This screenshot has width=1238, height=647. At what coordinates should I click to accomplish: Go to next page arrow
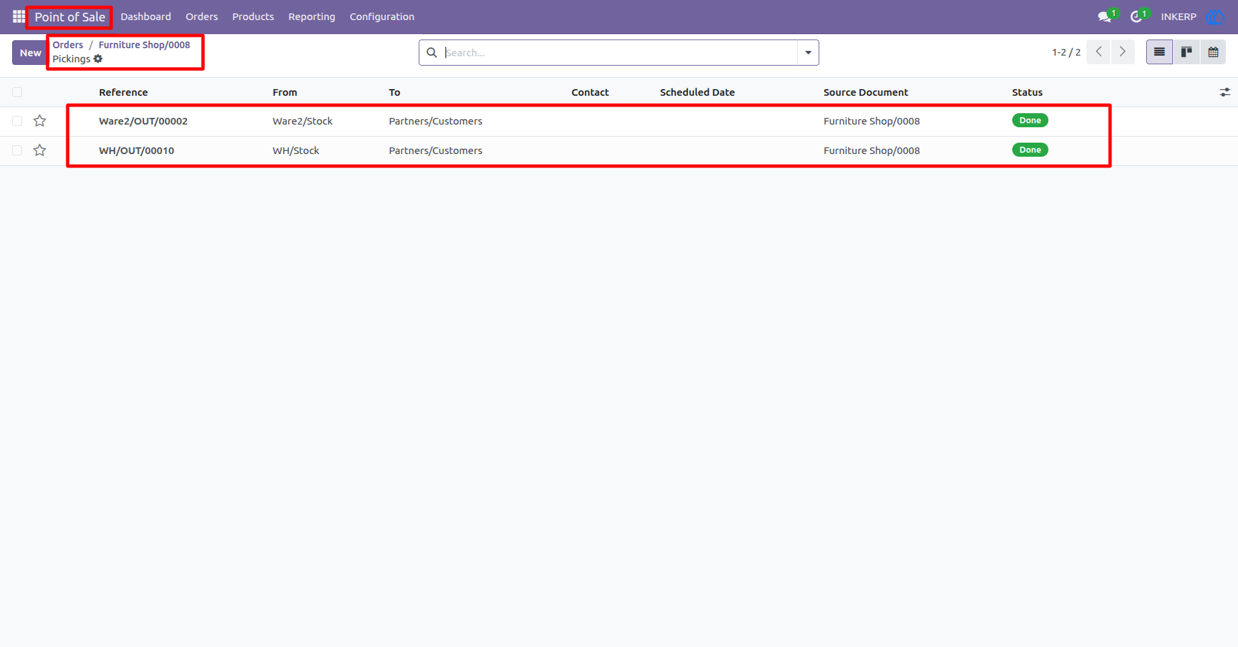(1123, 52)
